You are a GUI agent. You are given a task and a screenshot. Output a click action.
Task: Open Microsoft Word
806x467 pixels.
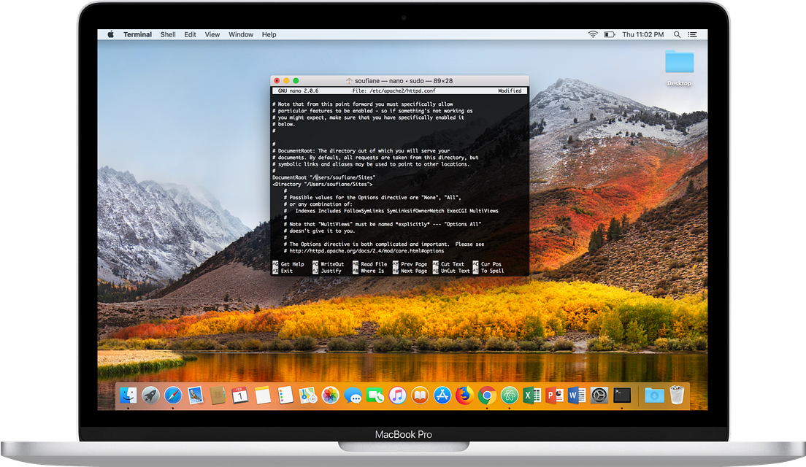pos(576,395)
